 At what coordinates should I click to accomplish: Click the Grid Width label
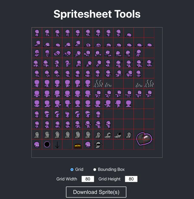click(x=67, y=179)
